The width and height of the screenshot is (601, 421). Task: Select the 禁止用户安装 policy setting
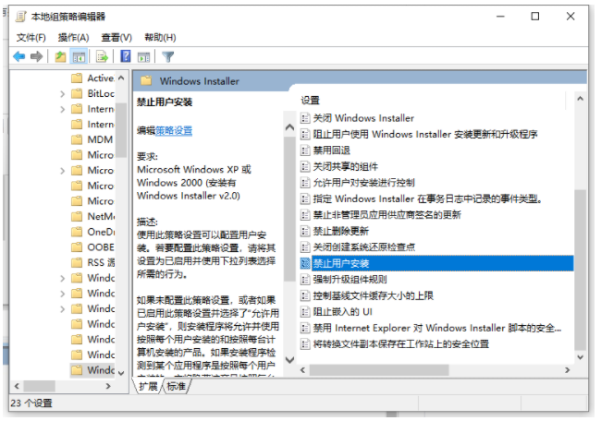340,263
